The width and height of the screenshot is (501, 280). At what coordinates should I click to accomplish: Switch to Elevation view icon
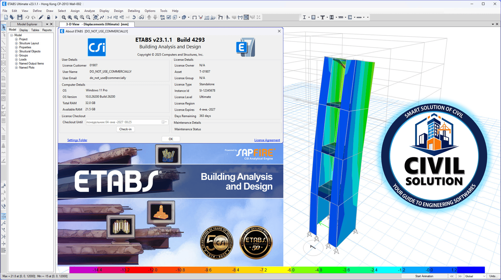[122, 17]
